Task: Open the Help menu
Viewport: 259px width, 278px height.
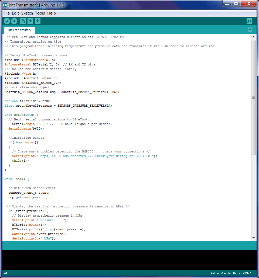Action: click(x=52, y=13)
